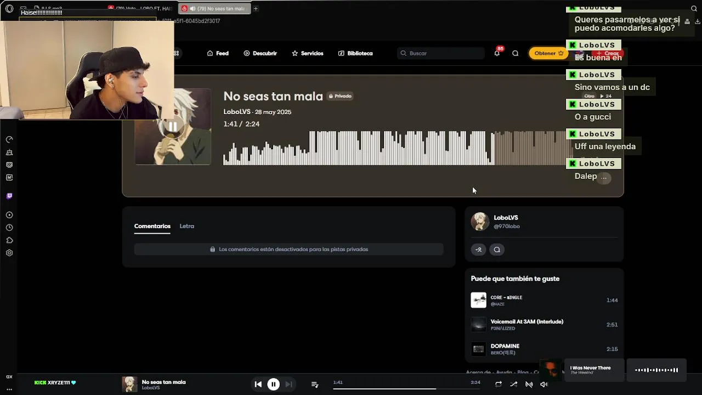
Task: Seek within the track waveform
Action: pyautogui.click(x=397, y=148)
